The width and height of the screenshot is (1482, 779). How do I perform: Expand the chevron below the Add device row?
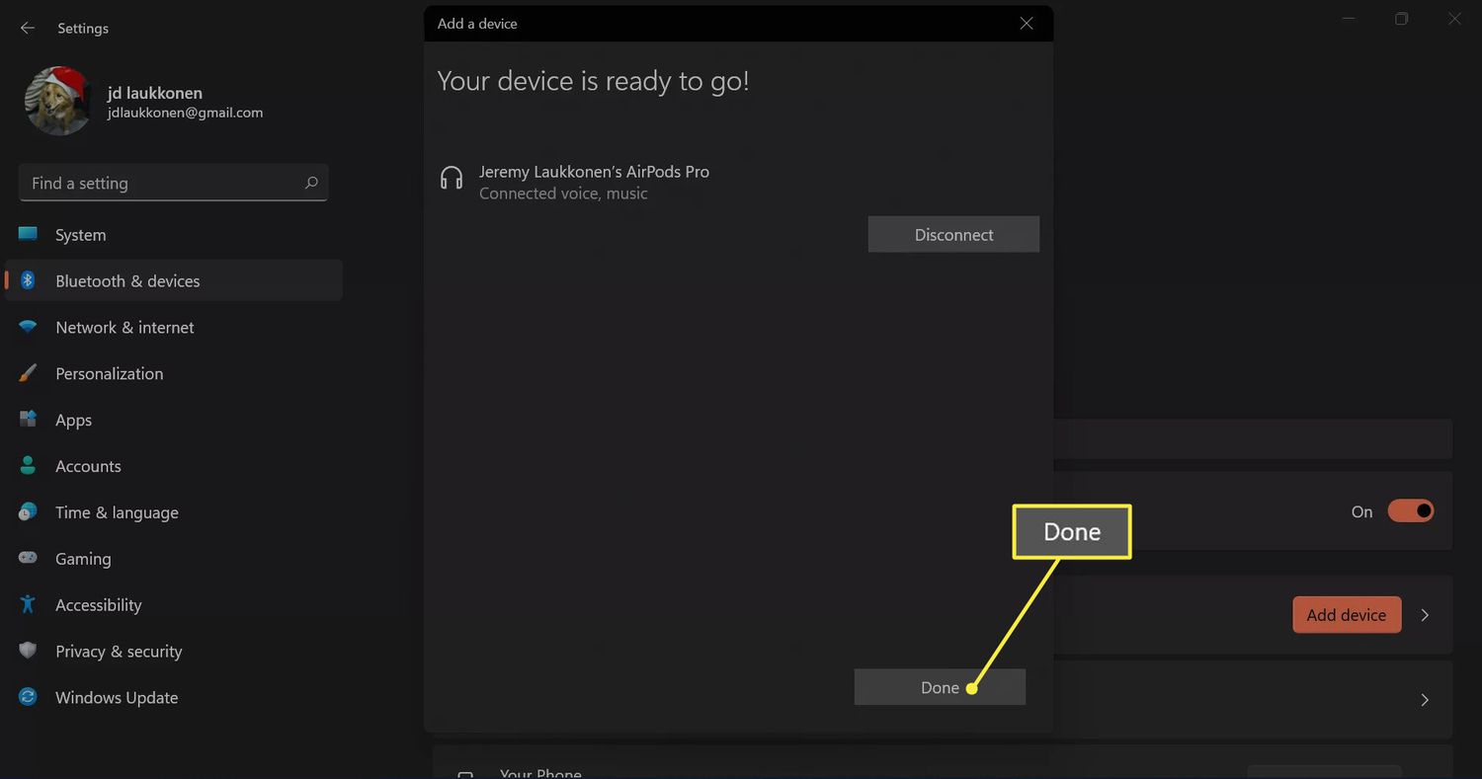[1425, 700]
